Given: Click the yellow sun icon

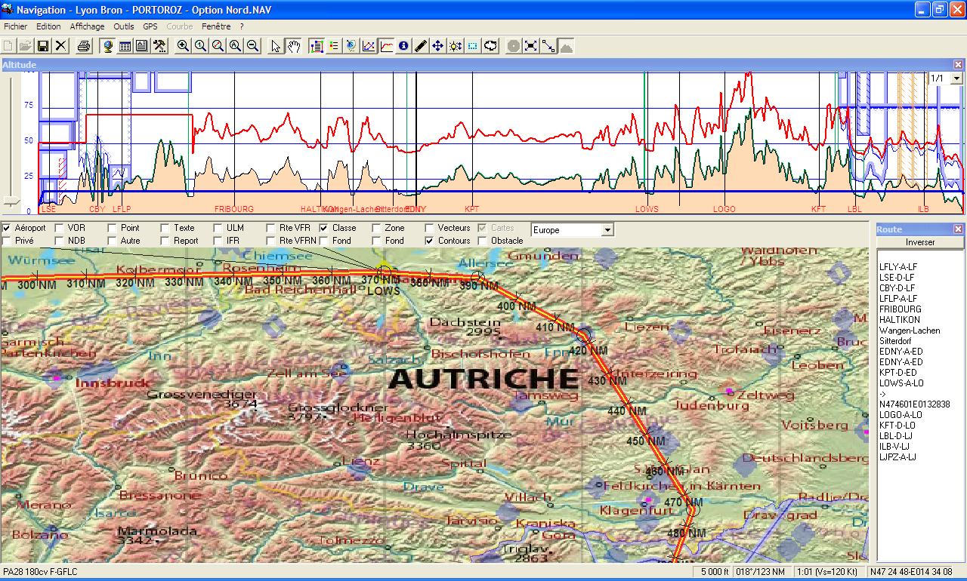Looking at the screenshot, I should point(455,46).
